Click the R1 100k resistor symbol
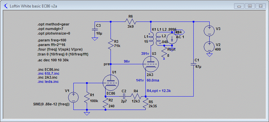Screen dimensions: 269x122 [x=87, y=98]
